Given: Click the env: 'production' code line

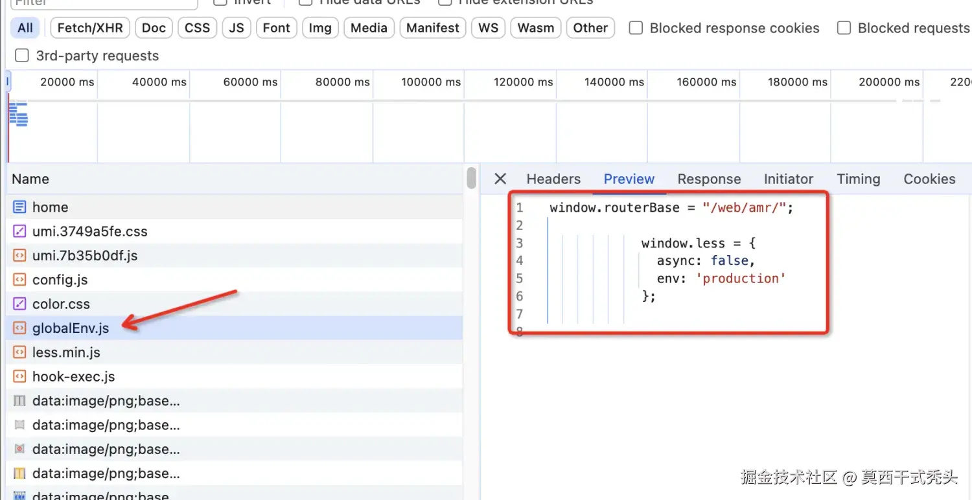Looking at the screenshot, I should click(721, 278).
